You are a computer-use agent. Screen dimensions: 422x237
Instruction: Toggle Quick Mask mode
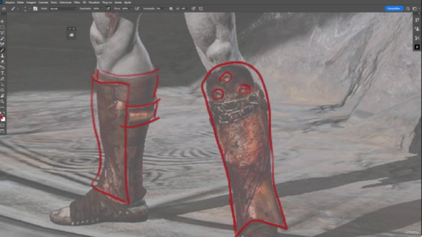point(3,126)
